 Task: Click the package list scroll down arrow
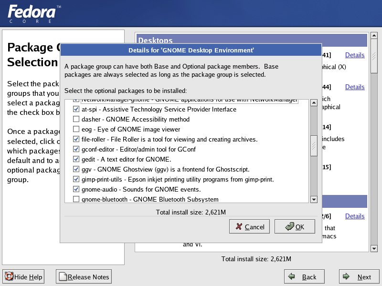[314, 199]
